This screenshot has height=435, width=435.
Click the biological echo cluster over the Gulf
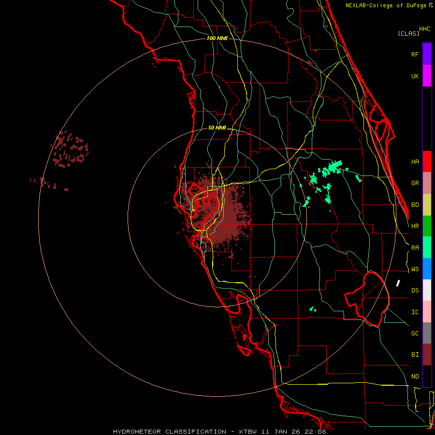[x=70, y=150]
